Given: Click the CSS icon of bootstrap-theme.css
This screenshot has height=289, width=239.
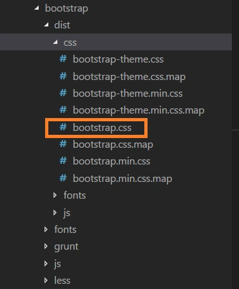Looking at the screenshot, I should coord(63,59).
